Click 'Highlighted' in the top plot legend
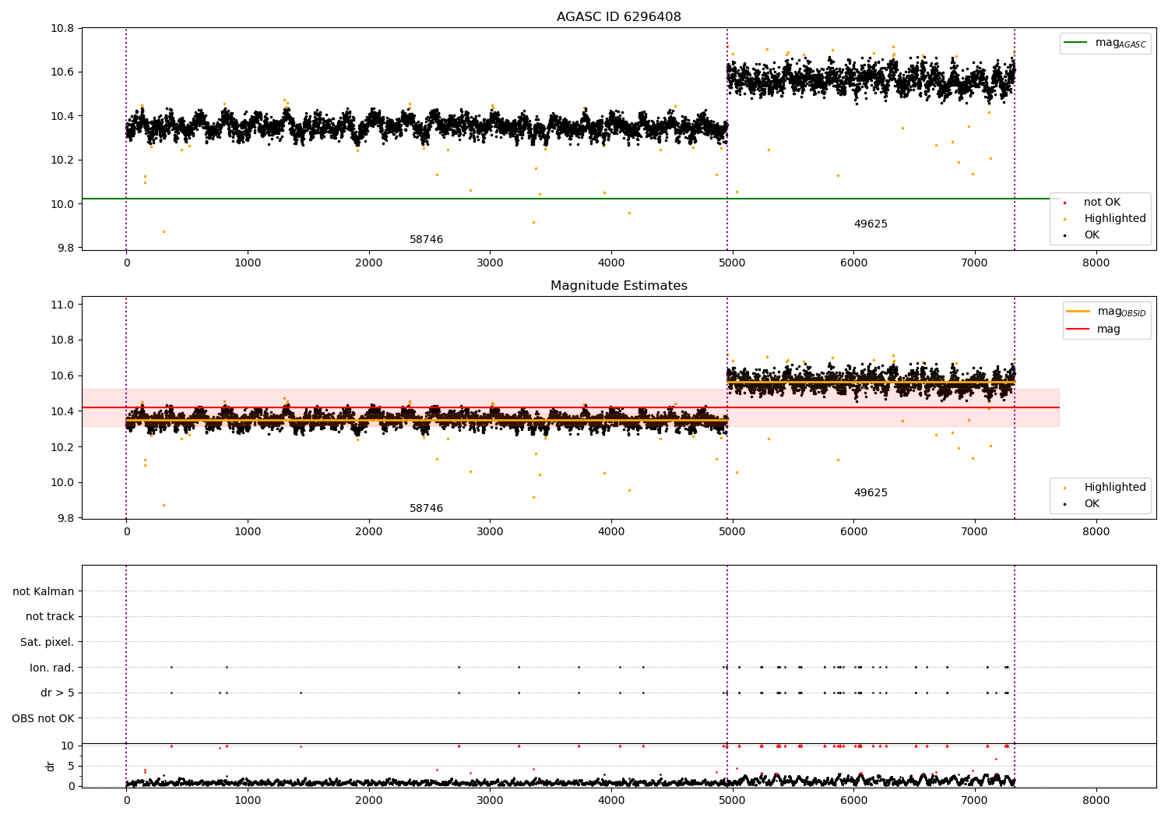The image size is (1168, 818). pyautogui.click(x=1115, y=219)
